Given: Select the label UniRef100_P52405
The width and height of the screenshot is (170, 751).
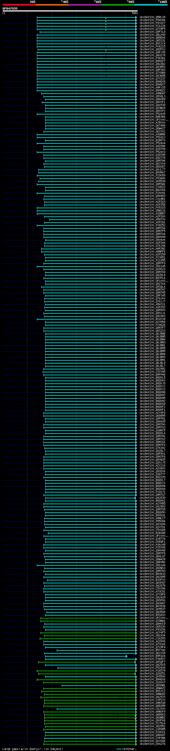Looking at the screenshot, I should coord(152,114).
